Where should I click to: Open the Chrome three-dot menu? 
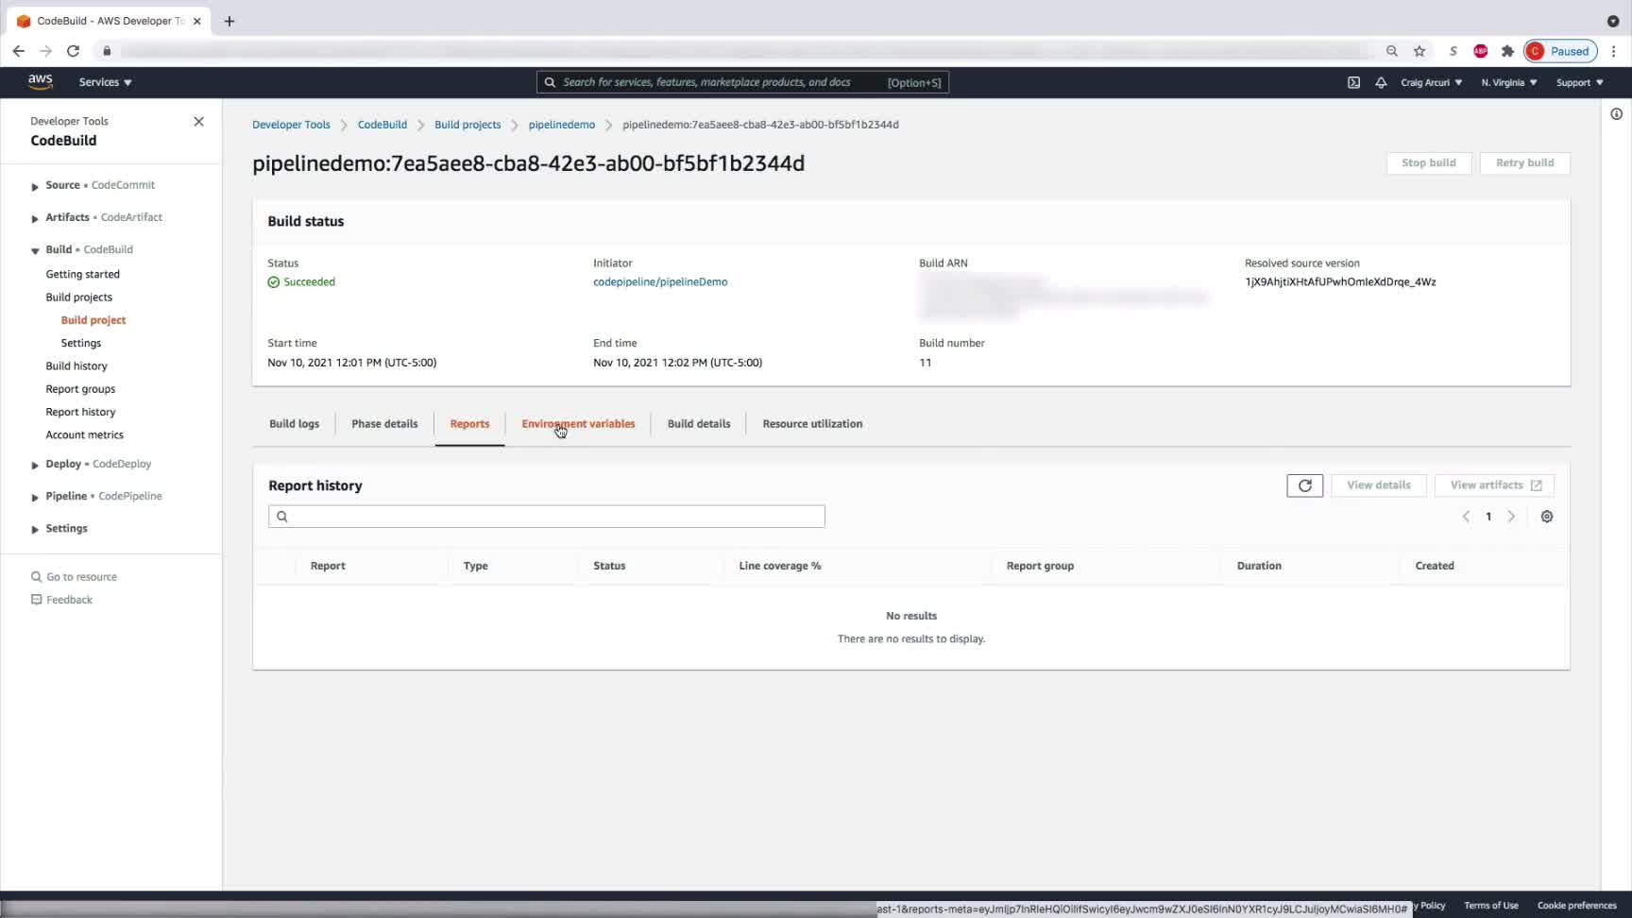(1613, 51)
